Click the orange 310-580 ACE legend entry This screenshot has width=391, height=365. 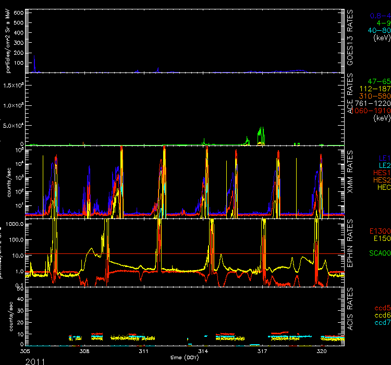click(x=376, y=96)
